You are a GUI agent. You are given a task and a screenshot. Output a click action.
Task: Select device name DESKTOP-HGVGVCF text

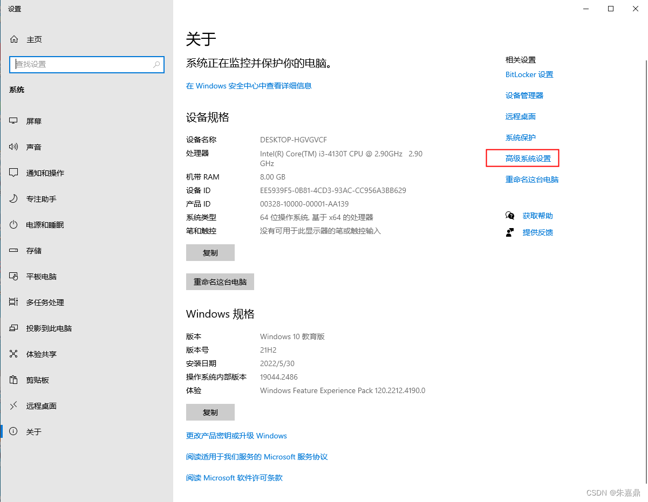[294, 140]
